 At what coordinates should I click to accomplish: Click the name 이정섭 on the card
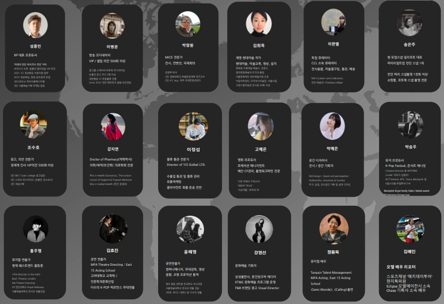point(193,149)
